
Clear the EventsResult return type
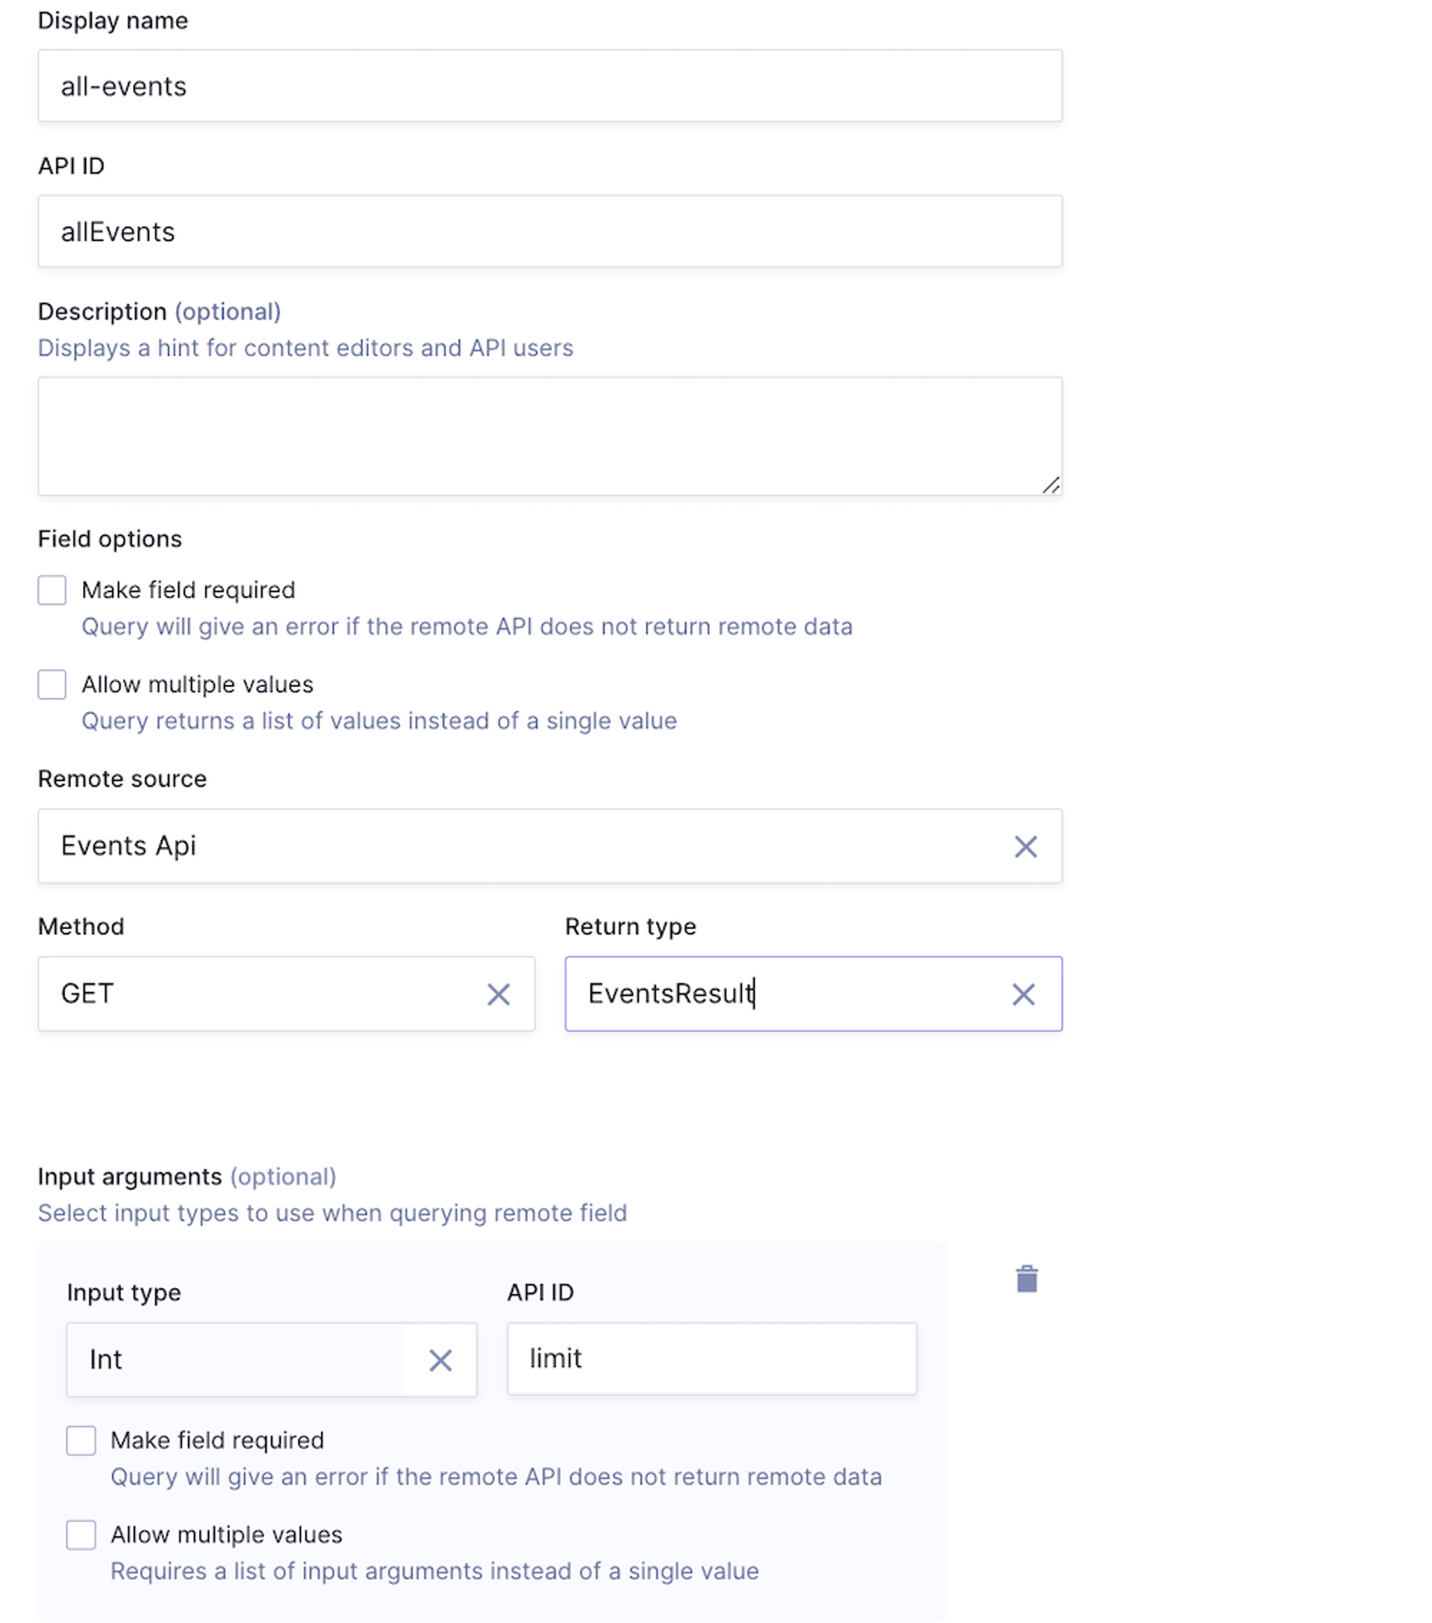point(1023,994)
